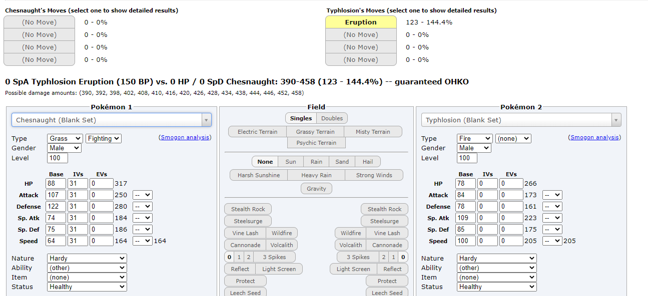This screenshot has height=296, width=648.
Task: Set weather to Rain
Action: tap(316, 162)
